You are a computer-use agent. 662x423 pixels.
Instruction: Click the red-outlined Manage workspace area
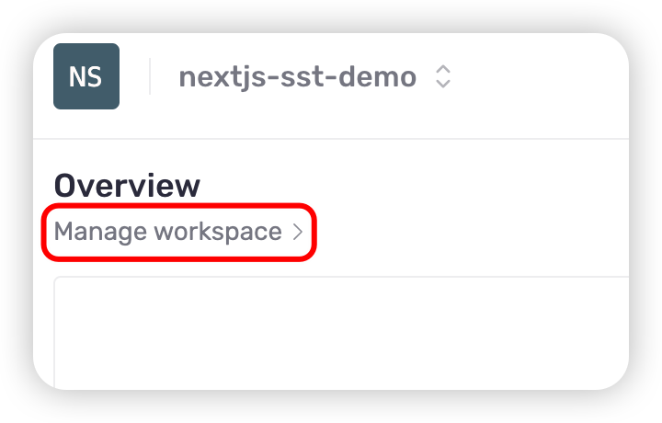click(x=180, y=232)
